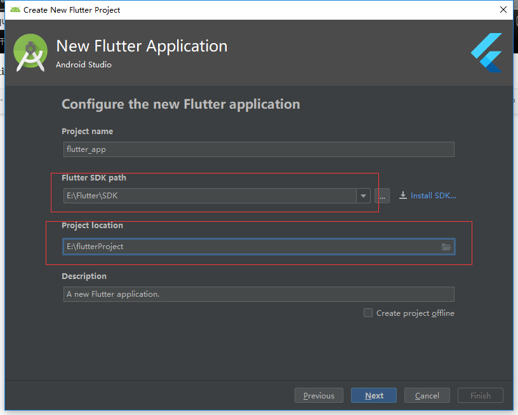Focus the Project name input field
This screenshot has width=518, height=415.
click(258, 149)
